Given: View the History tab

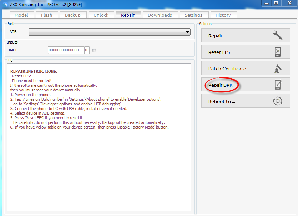Looking at the screenshot, I should 223,15.
